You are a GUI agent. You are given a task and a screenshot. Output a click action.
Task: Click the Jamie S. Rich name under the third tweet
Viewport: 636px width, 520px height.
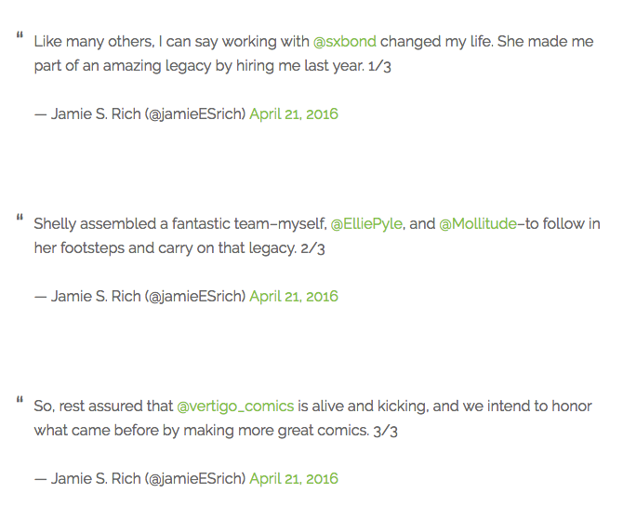[x=96, y=479]
